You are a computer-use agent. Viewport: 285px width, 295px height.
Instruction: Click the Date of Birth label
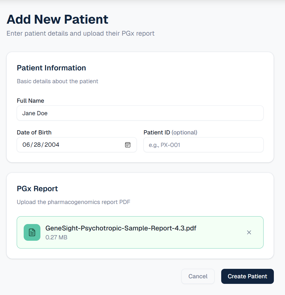click(x=34, y=132)
